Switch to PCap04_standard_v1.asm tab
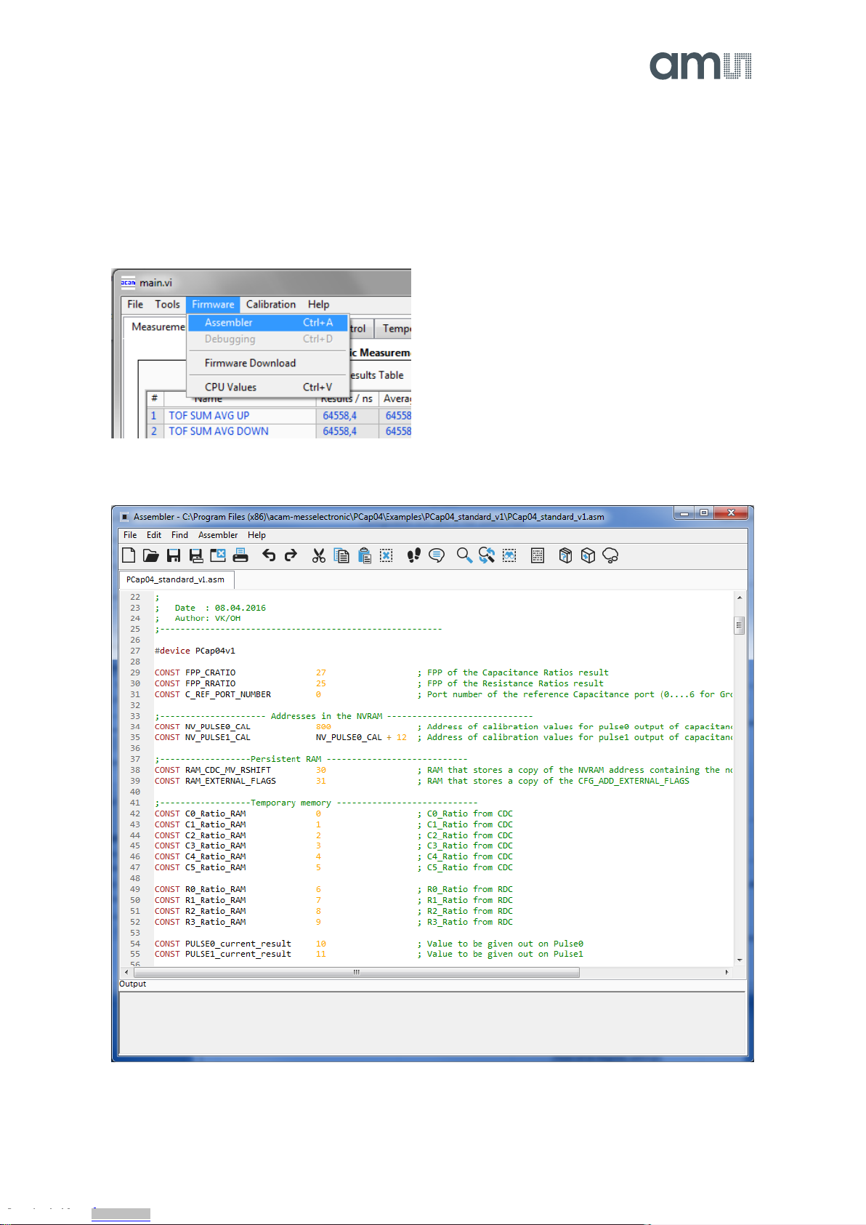This screenshot has height=1225, width=866. tap(175, 579)
